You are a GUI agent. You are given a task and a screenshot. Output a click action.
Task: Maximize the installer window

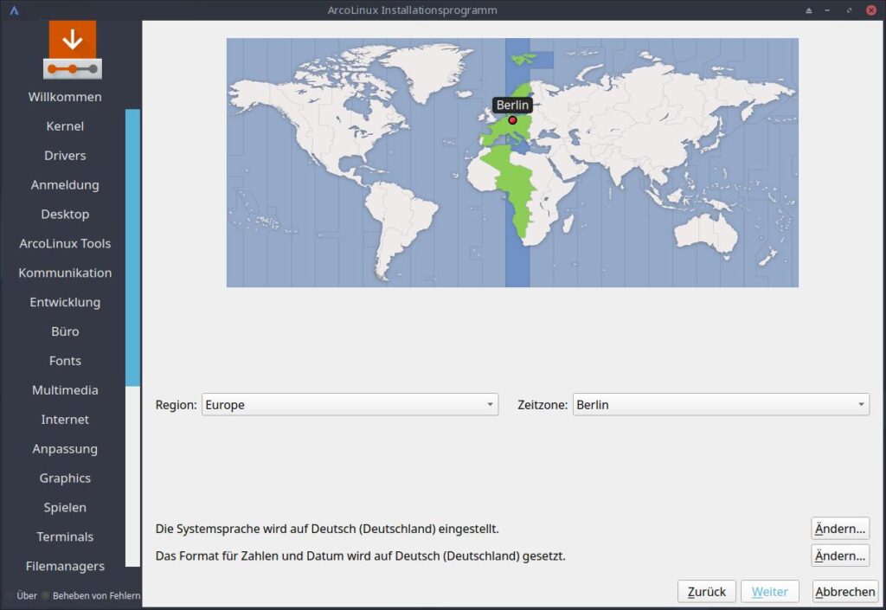click(849, 10)
